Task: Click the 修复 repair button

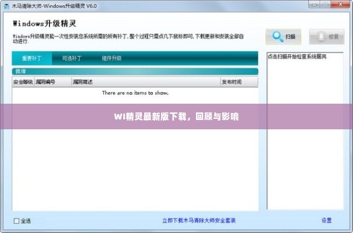Action: 327,37
